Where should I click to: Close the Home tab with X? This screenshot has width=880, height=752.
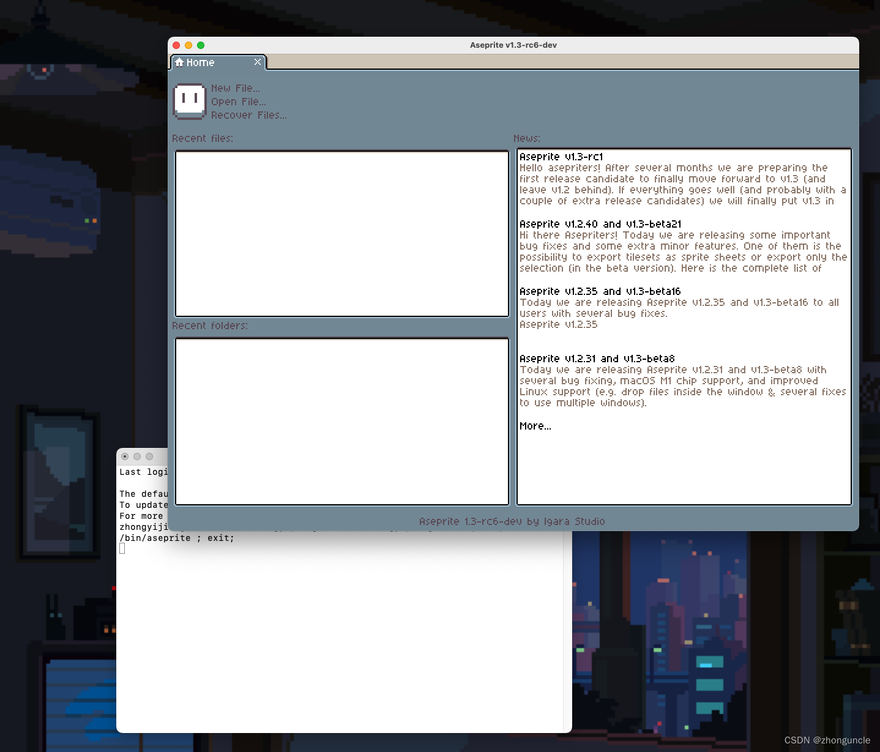[x=258, y=62]
